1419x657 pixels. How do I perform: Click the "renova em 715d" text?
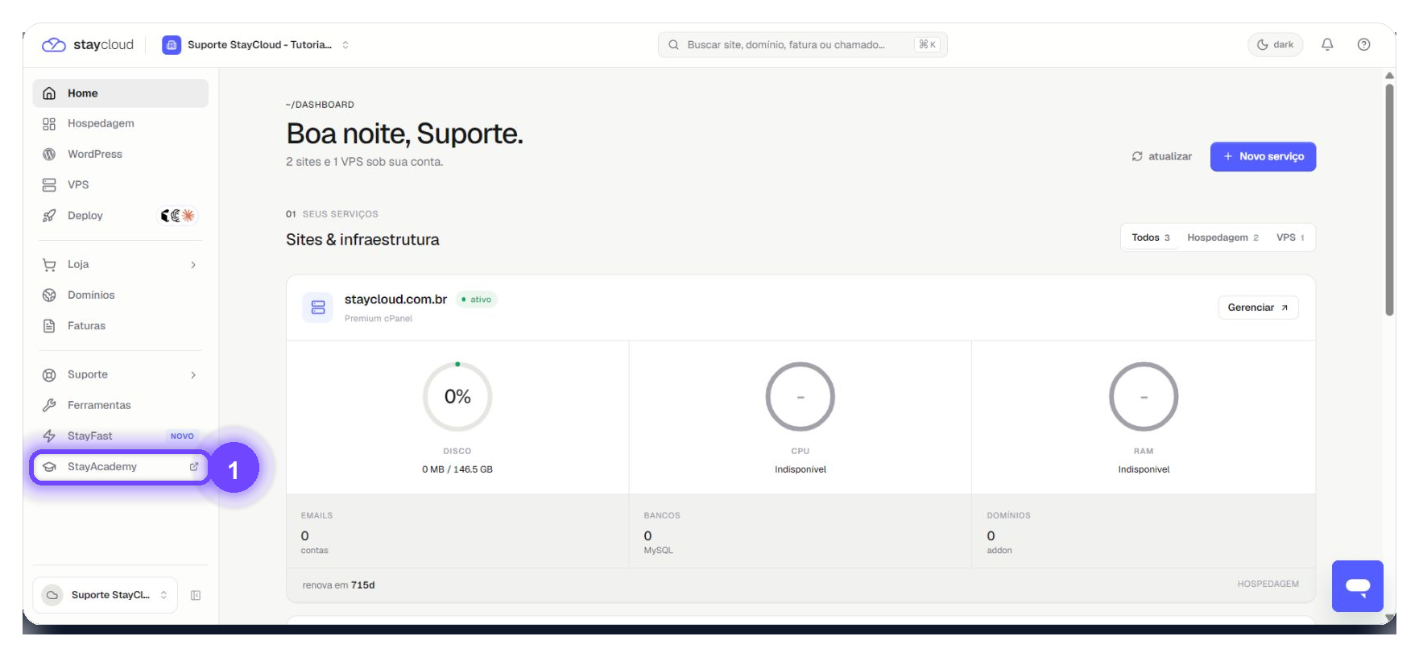[338, 585]
